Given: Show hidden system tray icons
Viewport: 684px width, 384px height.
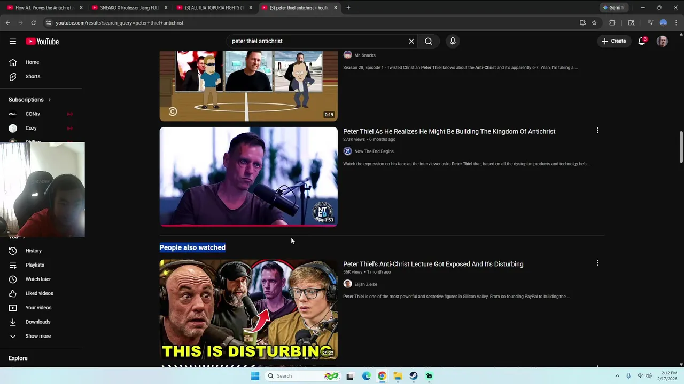Looking at the screenshot, I should pos(617,376).
